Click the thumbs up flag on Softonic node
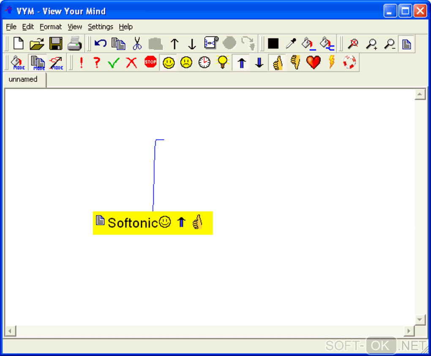The height and width of the screenshot is (356, 431). 198,222
